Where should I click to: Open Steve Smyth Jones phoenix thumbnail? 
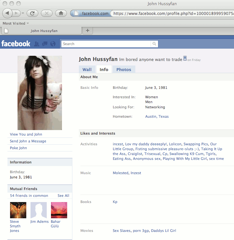click(18, 210)
